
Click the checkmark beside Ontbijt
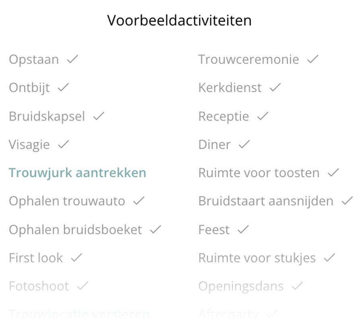point(63,88)
